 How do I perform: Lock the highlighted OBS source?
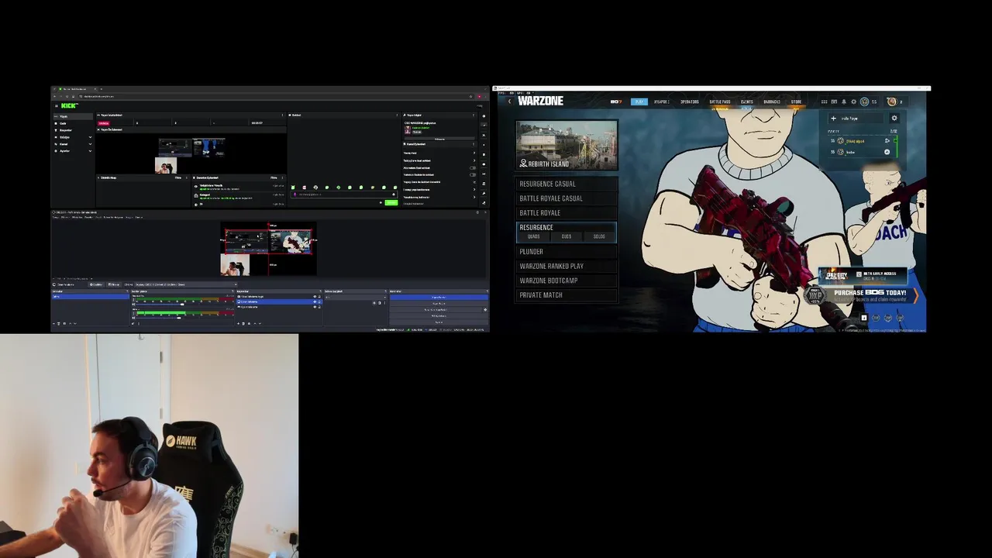coord(319,301)
